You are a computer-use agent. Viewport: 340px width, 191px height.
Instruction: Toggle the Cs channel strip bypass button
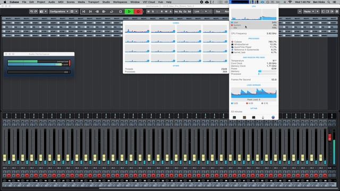point(185,12)
